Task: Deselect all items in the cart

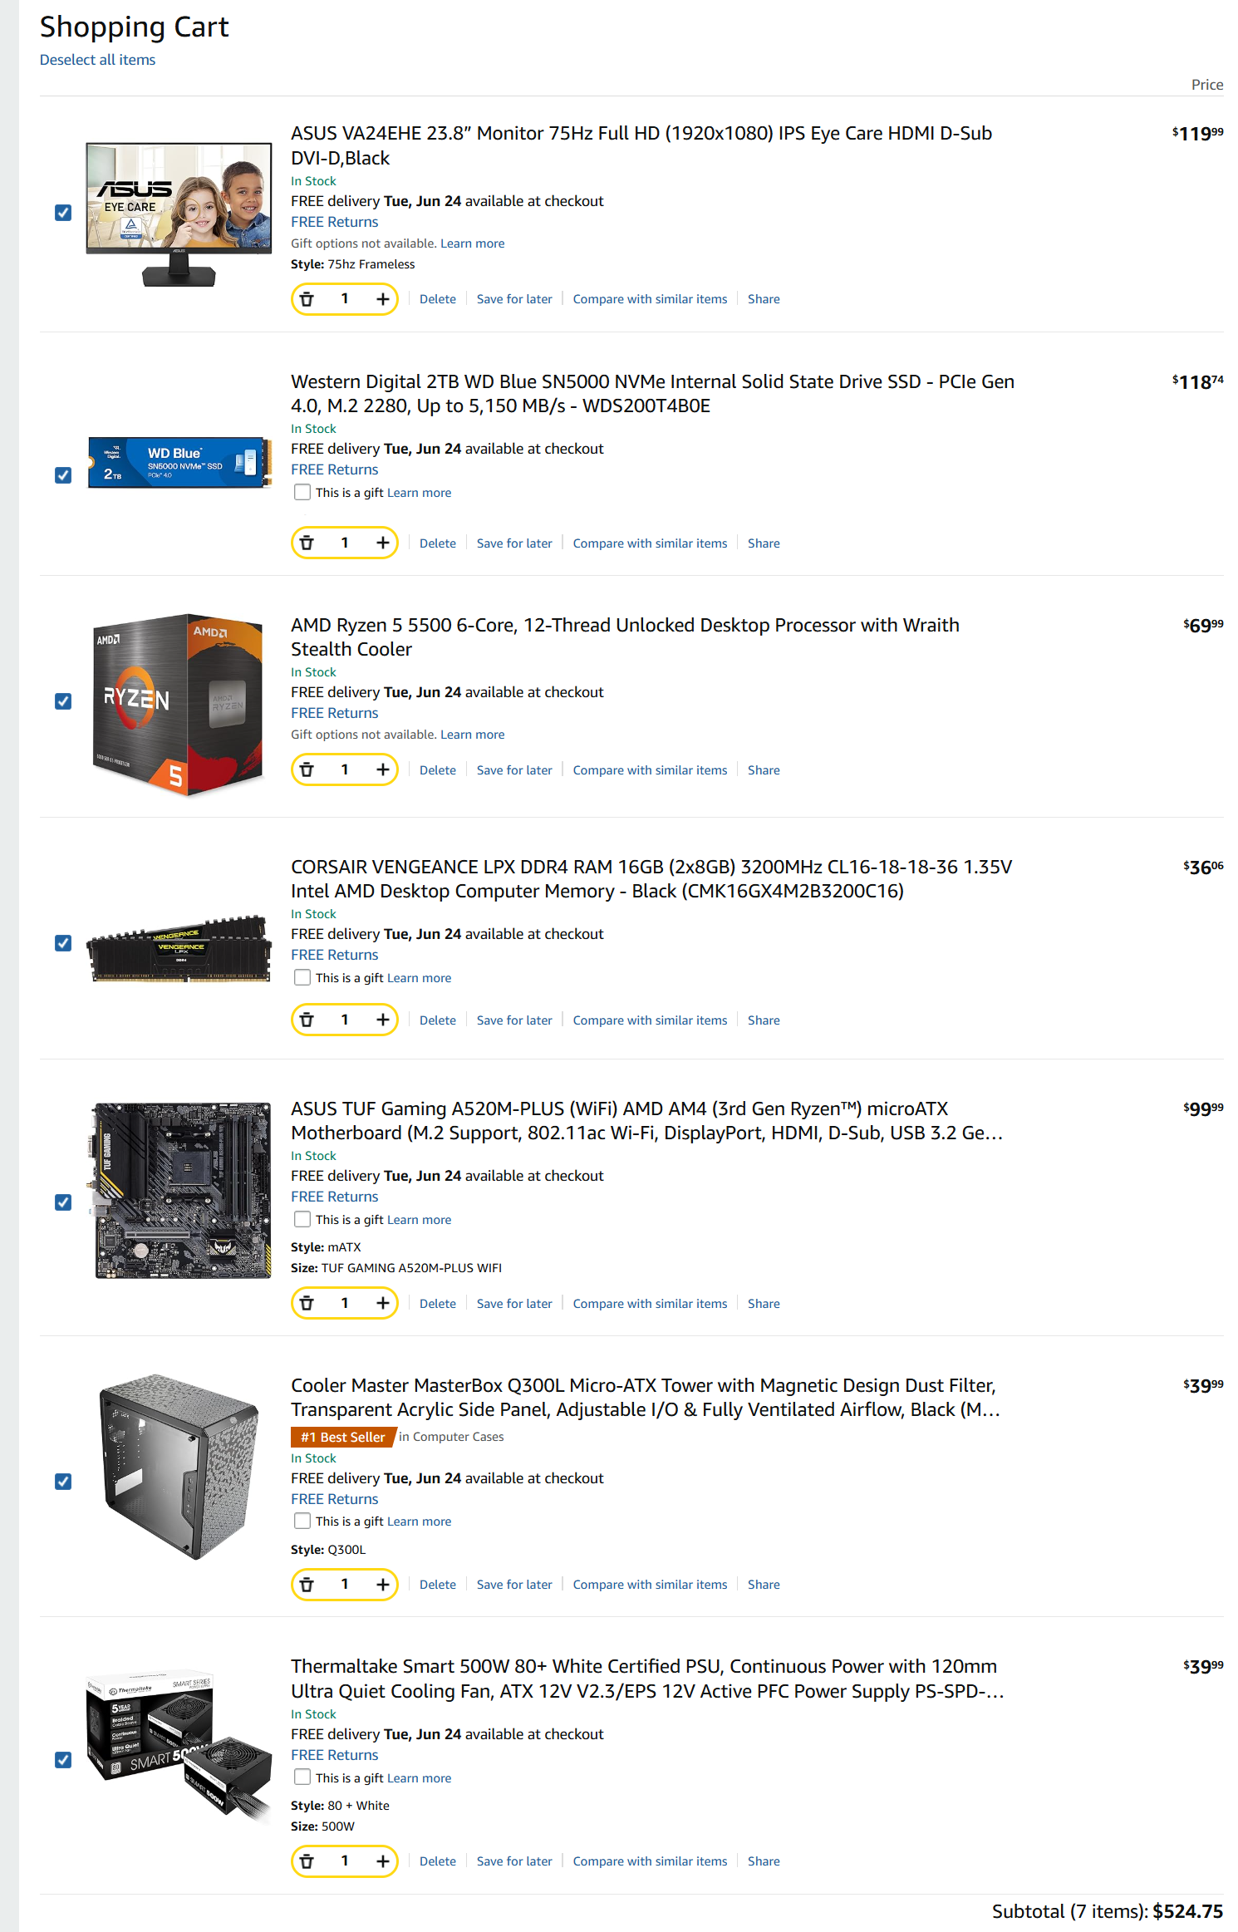Action: point(97,60)
